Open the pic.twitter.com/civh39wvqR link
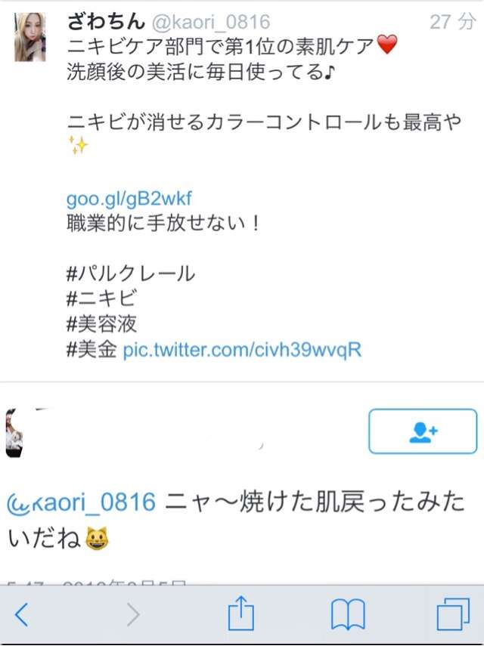The height and width of the screenshot is (646, 484). click(243, 350)
